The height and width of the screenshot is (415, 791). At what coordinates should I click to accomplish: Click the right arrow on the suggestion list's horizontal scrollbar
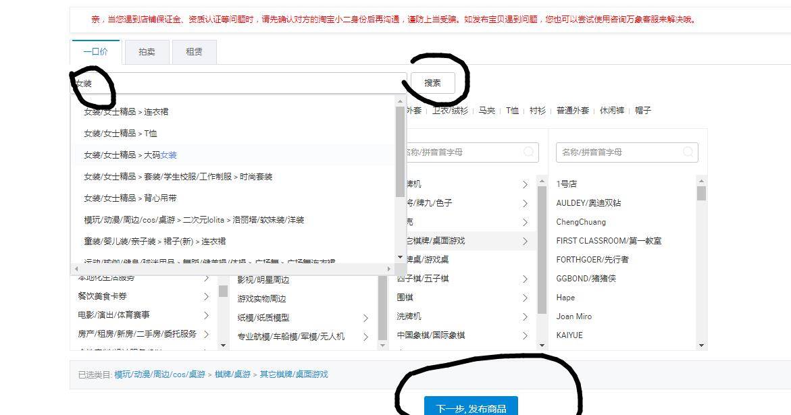point(388,269)
